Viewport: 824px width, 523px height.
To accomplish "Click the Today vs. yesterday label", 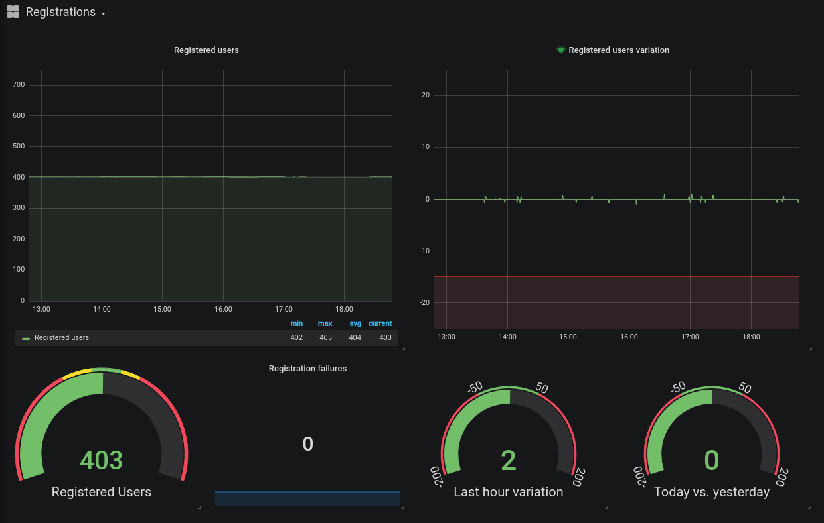I will tap(712, 492).
